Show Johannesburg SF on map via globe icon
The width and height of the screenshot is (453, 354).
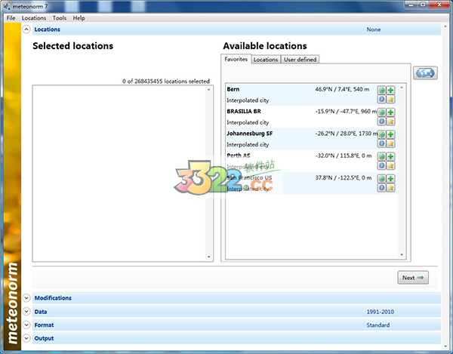coord(381,134)
